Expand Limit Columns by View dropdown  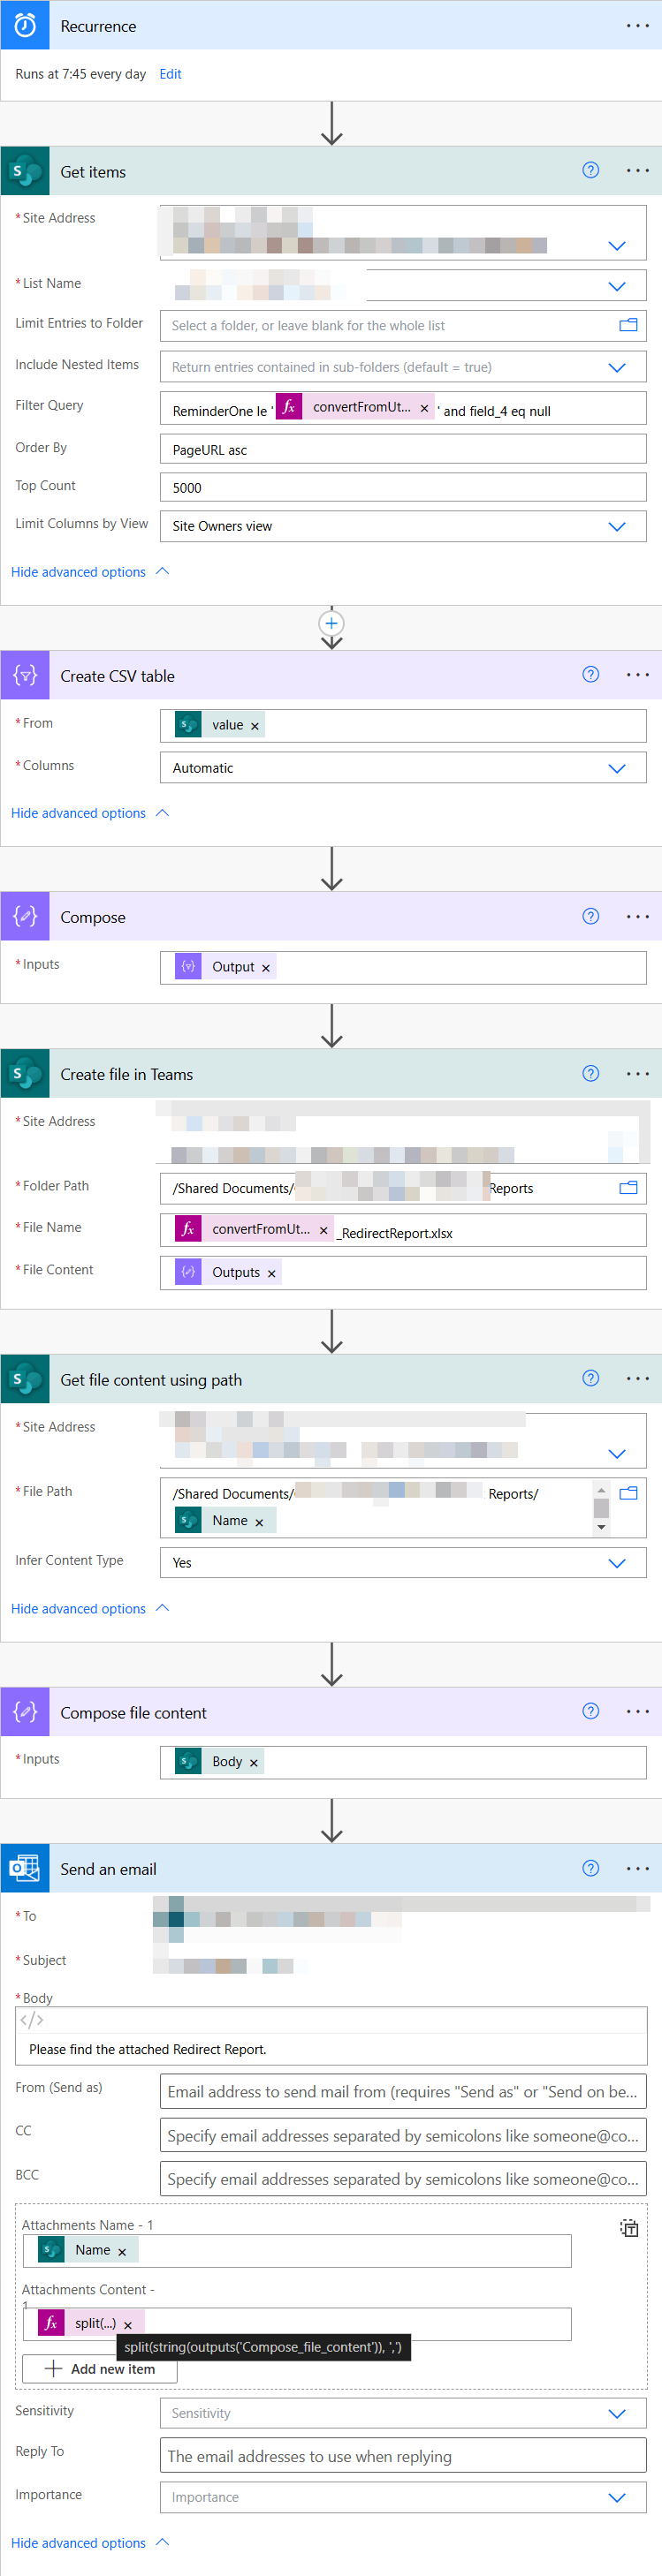coord(617,527)
